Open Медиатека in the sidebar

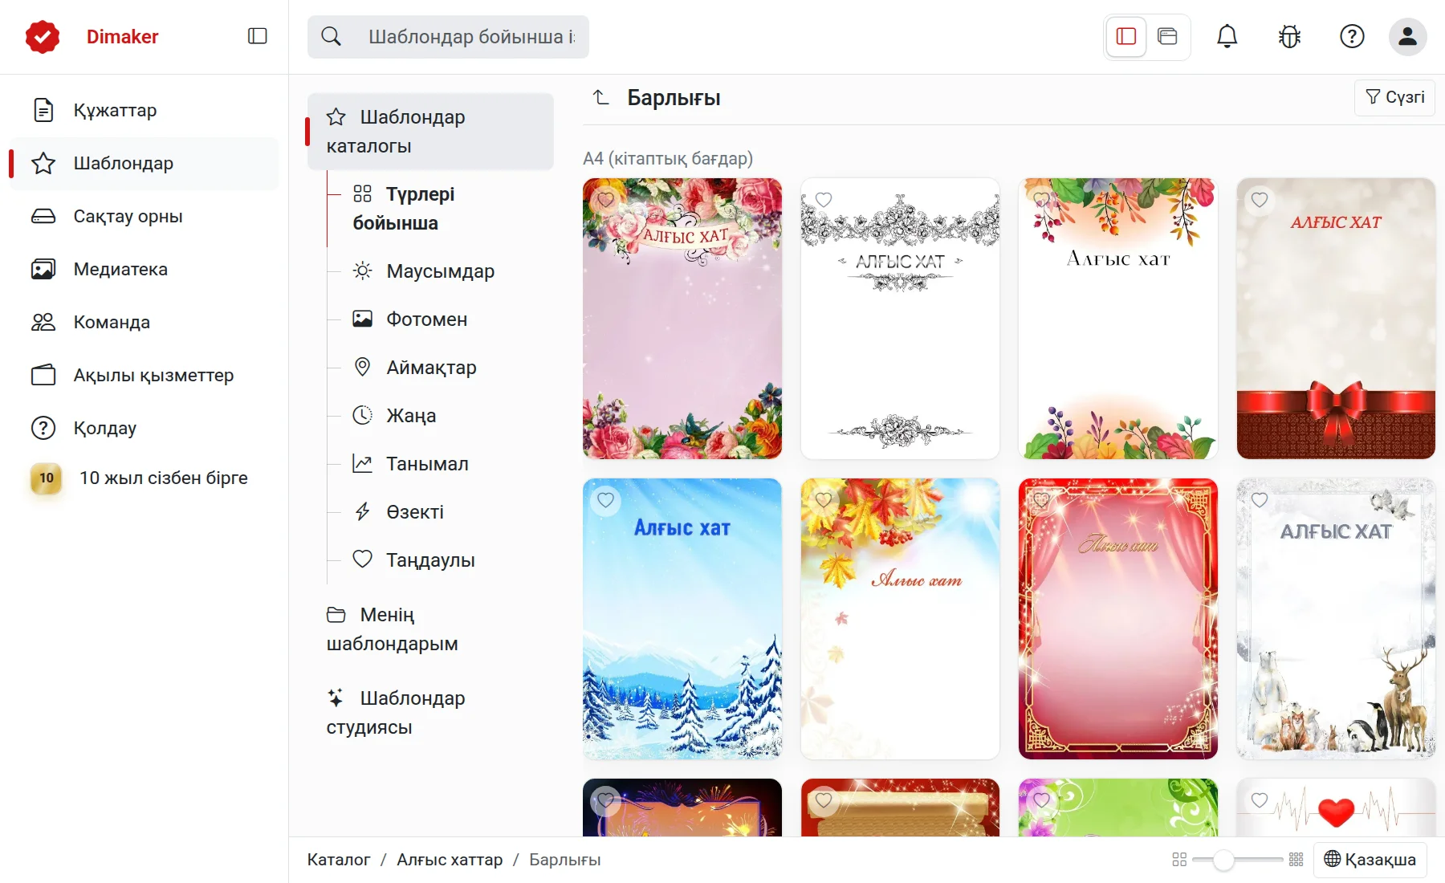point(144,269)
